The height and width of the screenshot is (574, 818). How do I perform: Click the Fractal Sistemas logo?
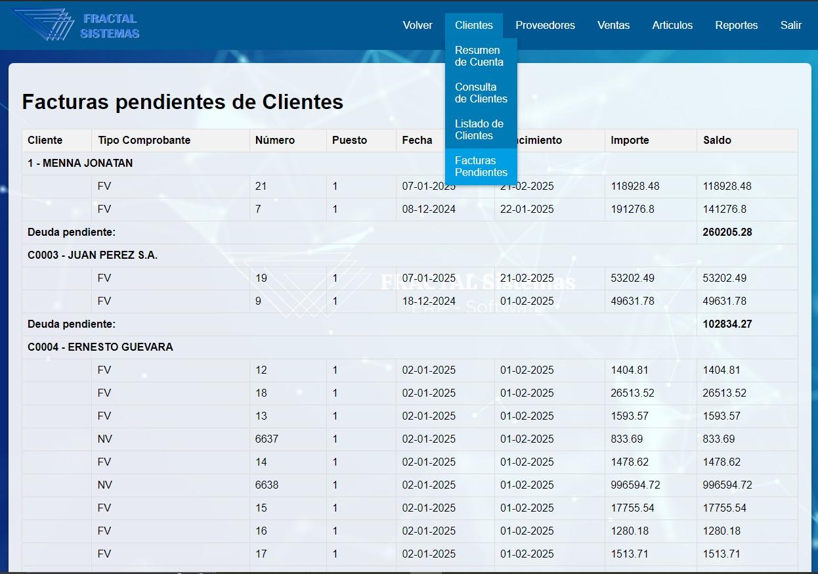click(x=77, y=25)
